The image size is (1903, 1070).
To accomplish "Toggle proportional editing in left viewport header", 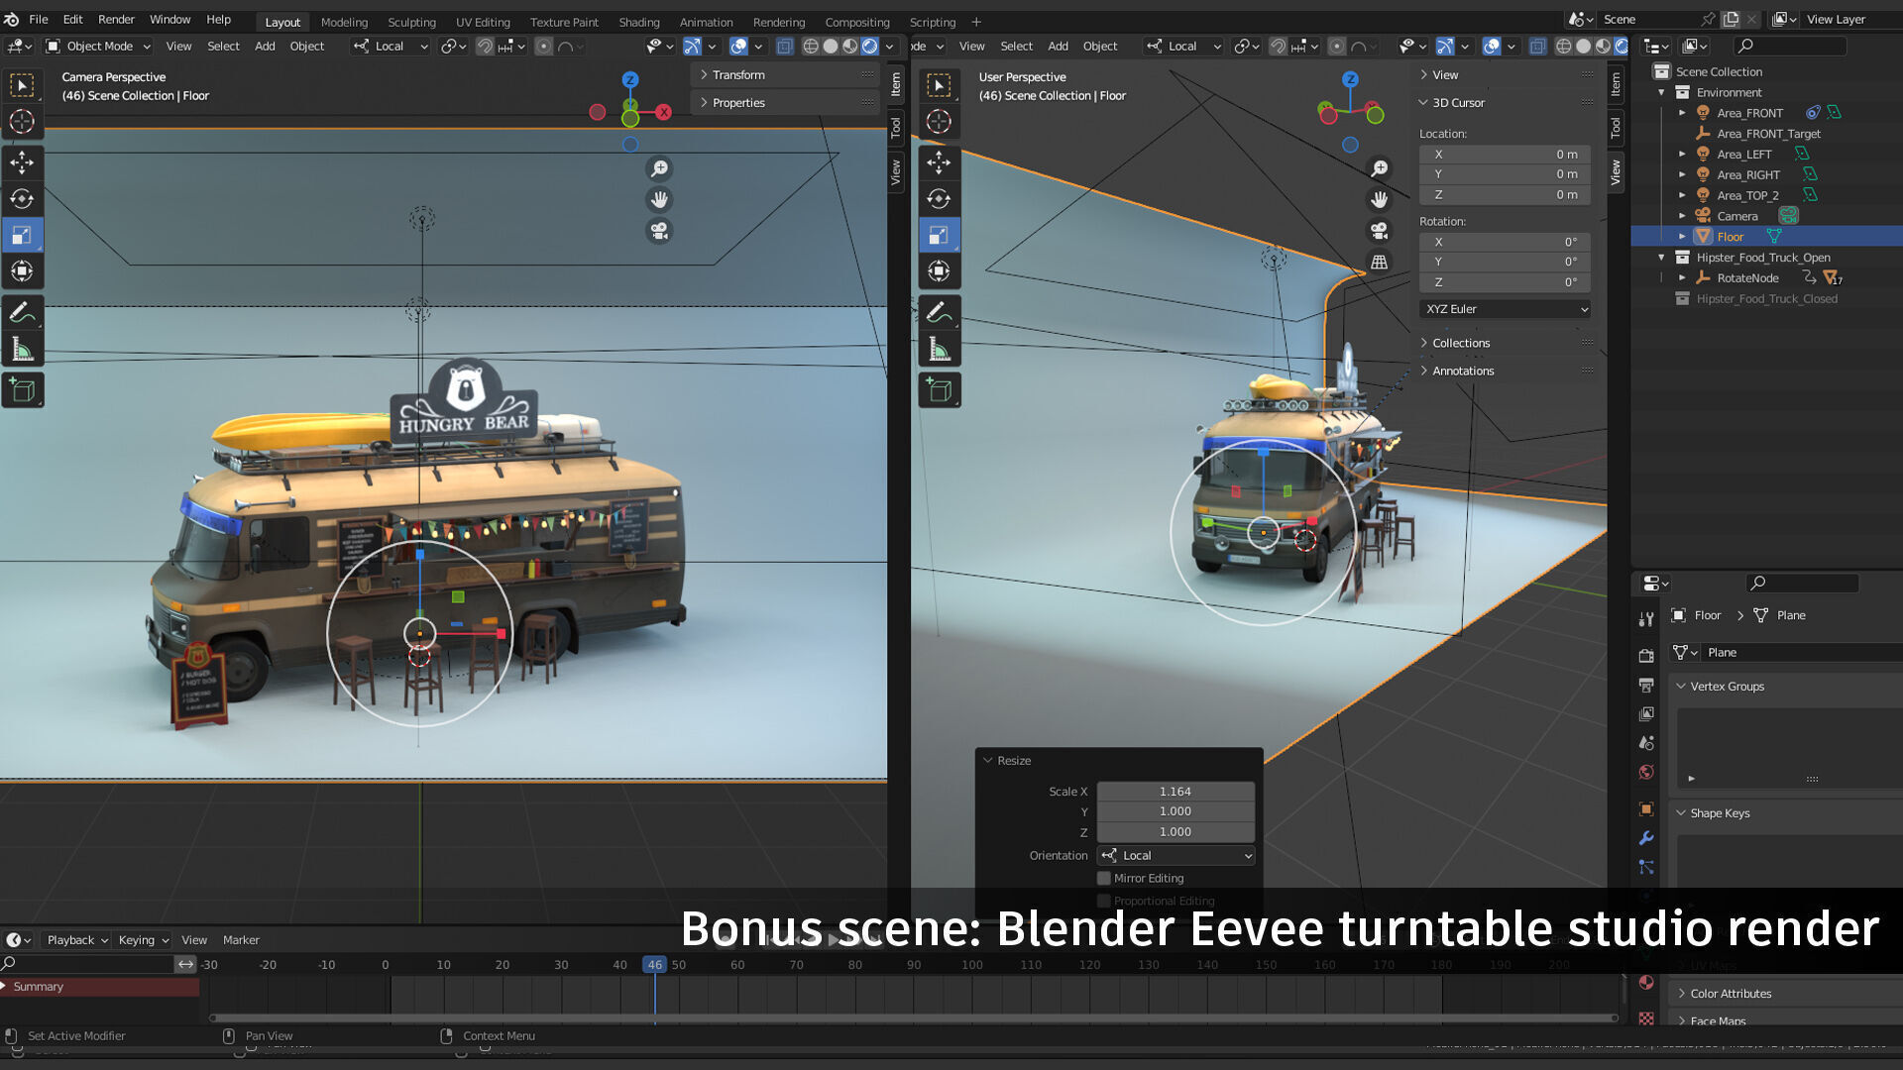I will (x=543, y=47).
